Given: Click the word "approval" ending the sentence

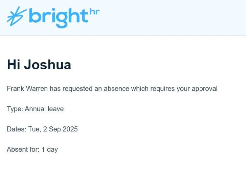Looking at the screenshot, I should [x=204, y=89].
